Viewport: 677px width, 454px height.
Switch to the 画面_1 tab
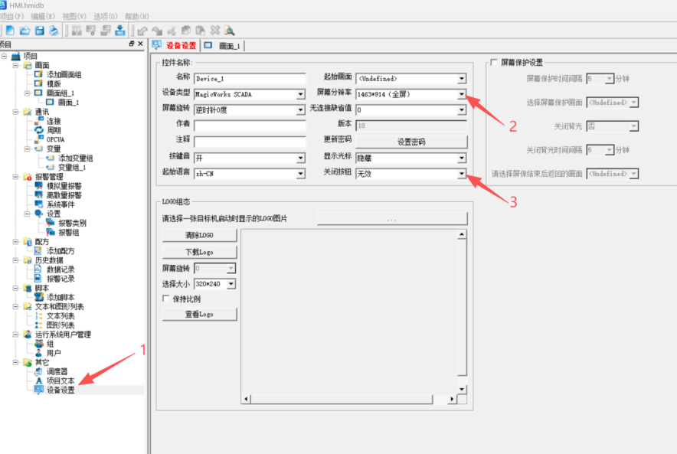(x=223, y=46)
